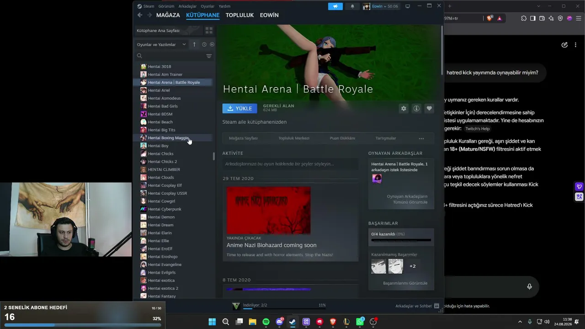This screenshot has width=585, height=329.
Task: Click Kütüphane Ana Sayfası button
Action: click(168, 31)
